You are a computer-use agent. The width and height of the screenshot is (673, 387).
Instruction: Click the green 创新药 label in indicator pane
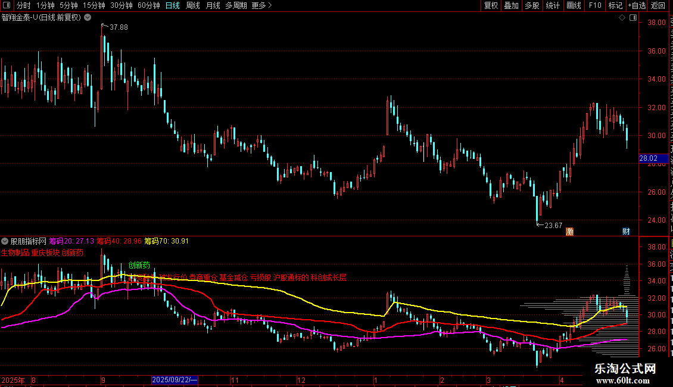coord(139,265)
